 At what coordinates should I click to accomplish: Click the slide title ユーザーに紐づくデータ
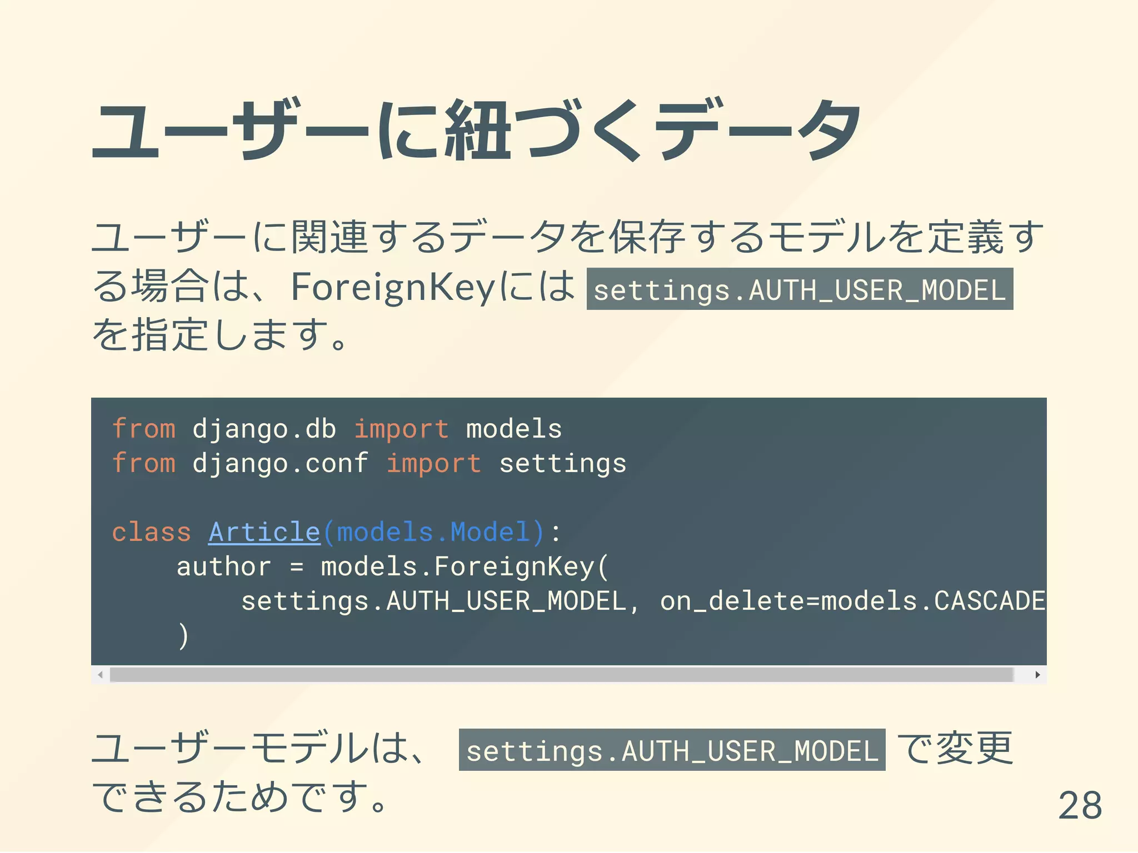click(477, 129)
